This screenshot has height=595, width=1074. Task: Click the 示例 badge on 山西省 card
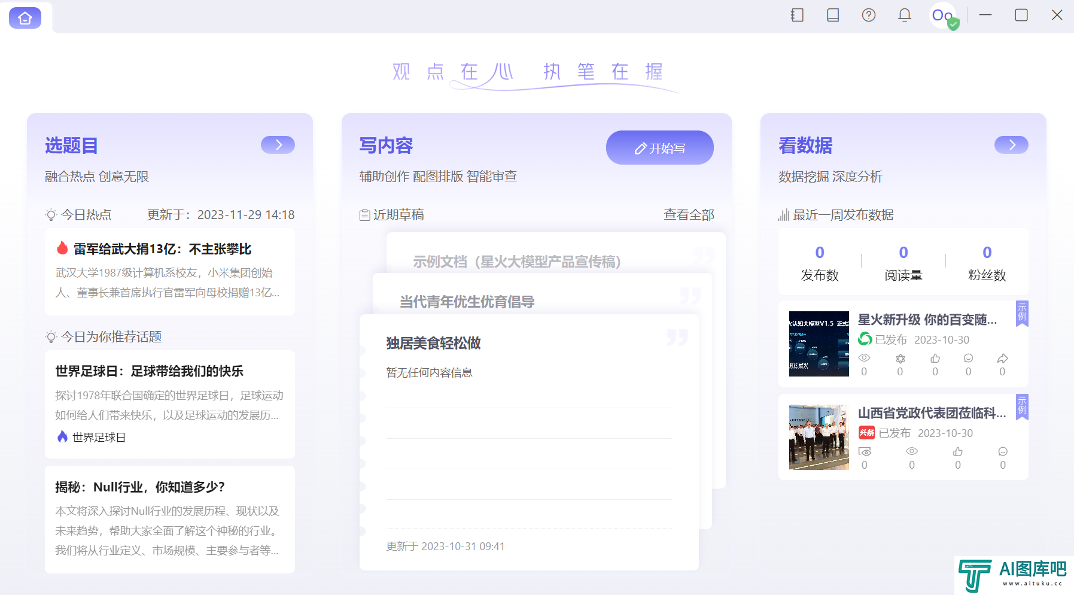(1022, 406)
